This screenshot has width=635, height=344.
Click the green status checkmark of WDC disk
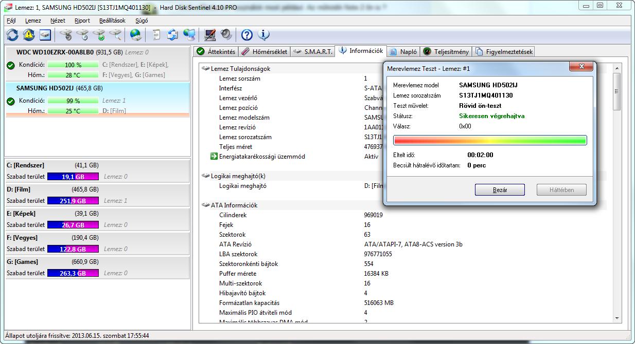10,66
